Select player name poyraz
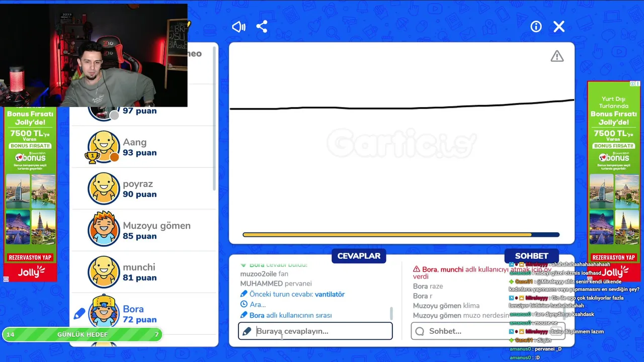Screen dimensions: 644x362 (138, 184)
